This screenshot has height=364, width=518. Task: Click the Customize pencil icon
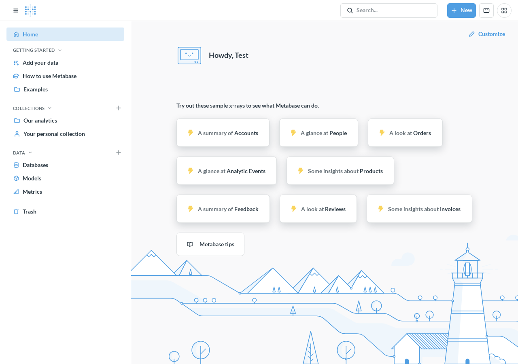pos(472,34)
